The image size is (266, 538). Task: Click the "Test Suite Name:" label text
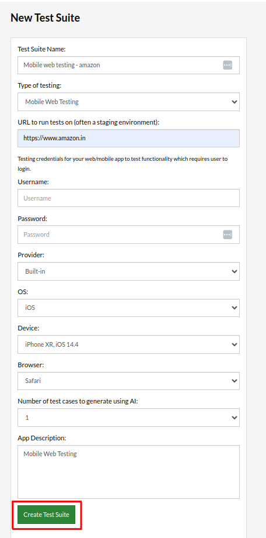click(x=41, y=49)
